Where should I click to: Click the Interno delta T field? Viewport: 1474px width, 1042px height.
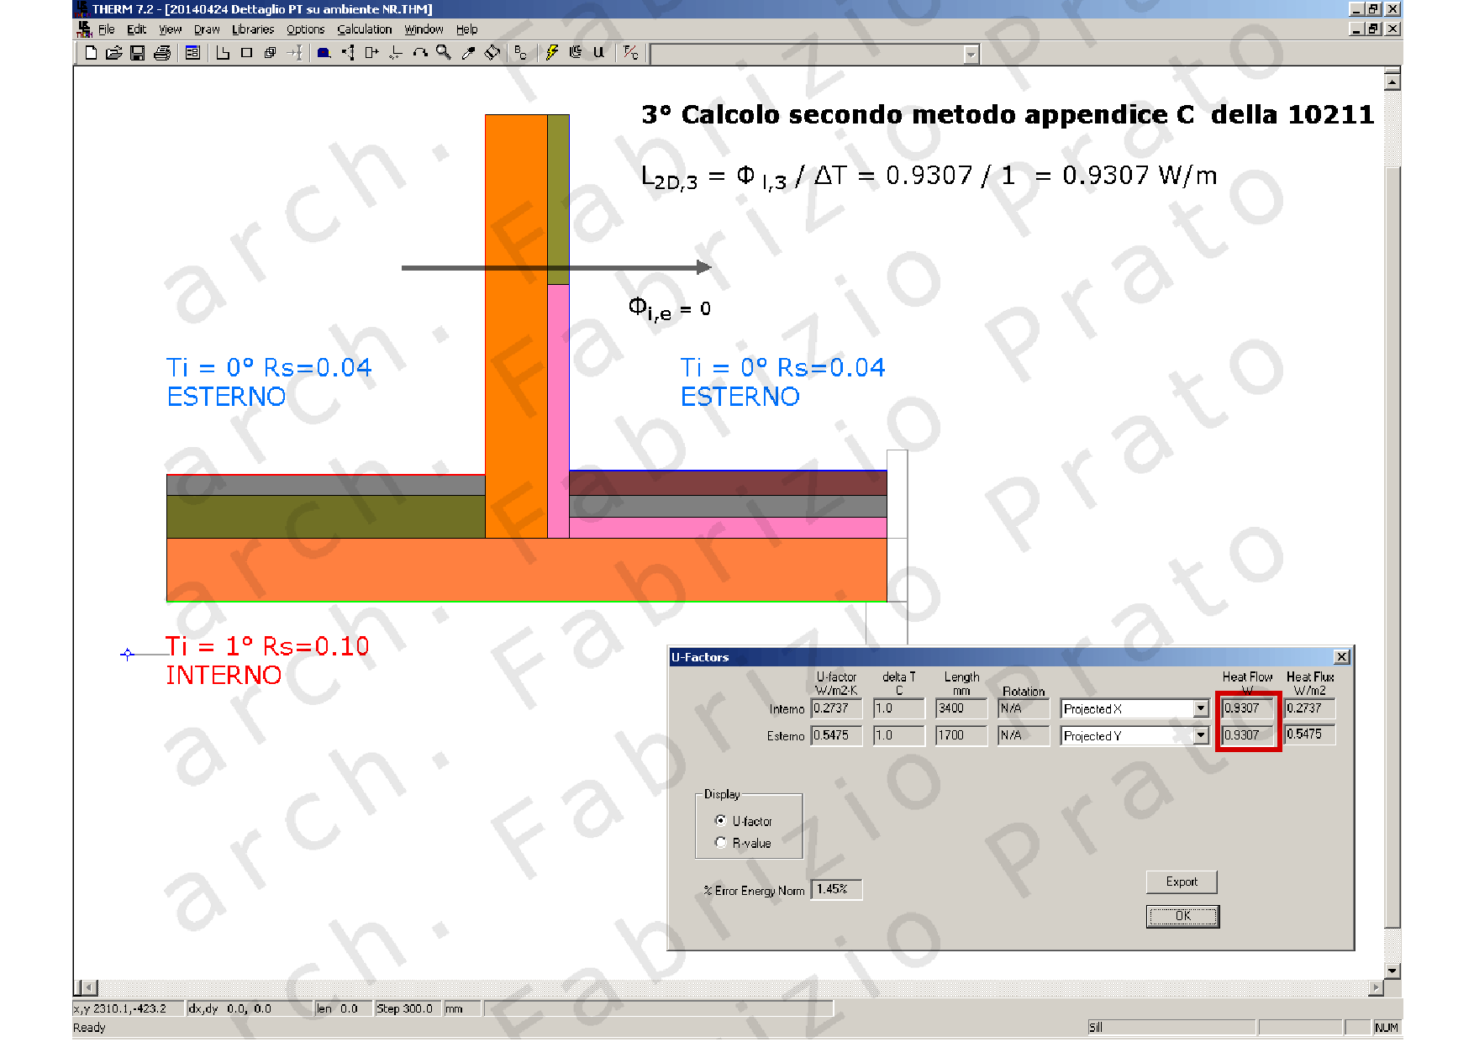pyautogui.click(x=899, y=708)
